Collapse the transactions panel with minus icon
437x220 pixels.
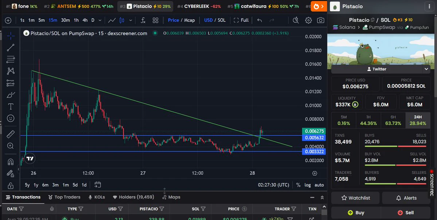(x=312, y=197)
